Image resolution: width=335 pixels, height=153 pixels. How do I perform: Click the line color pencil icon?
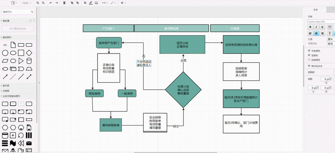91,3
